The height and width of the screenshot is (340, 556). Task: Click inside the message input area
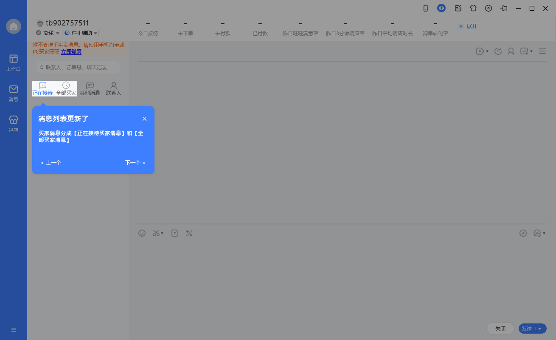click(342, 280)
